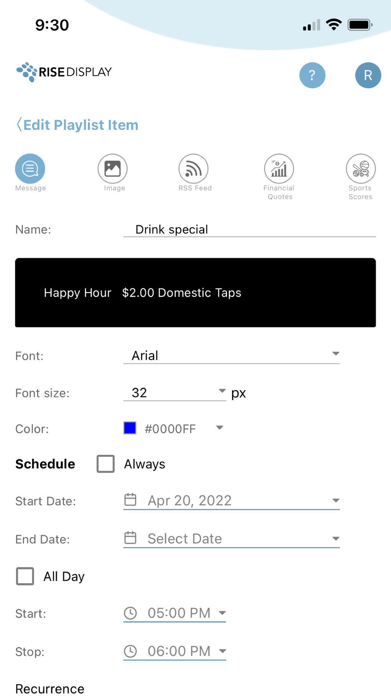Edit the Drink special name field
This screenshot has height=696, width=391.
click(x=249, y=230)
